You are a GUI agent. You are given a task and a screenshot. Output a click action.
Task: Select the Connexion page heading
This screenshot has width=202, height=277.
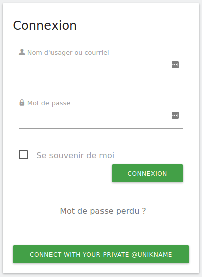tap(44, 25)
